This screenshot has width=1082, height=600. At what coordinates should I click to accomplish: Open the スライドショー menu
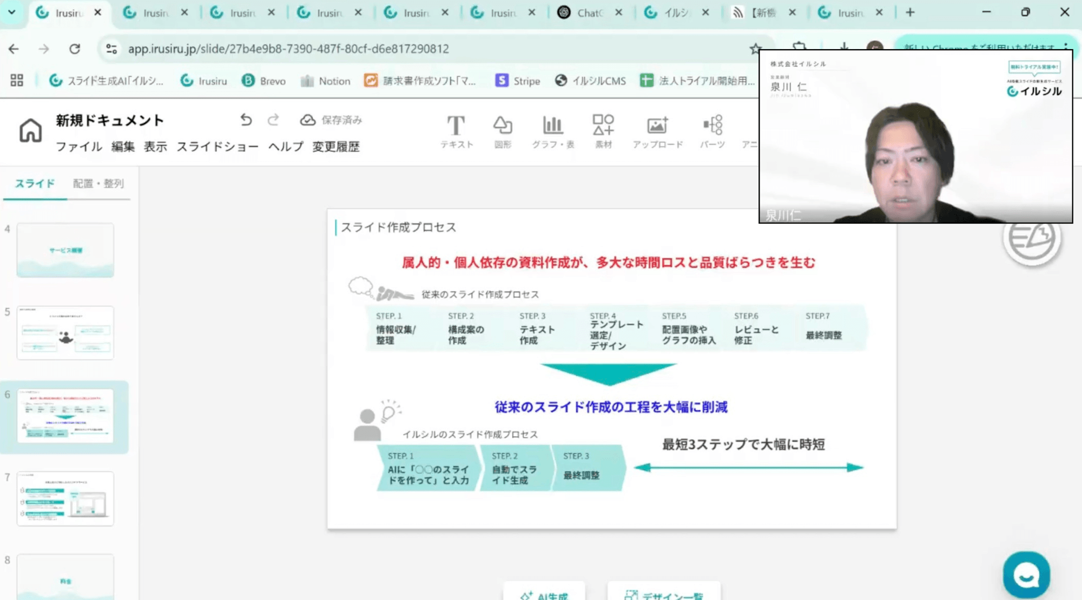tap(217, 146)
